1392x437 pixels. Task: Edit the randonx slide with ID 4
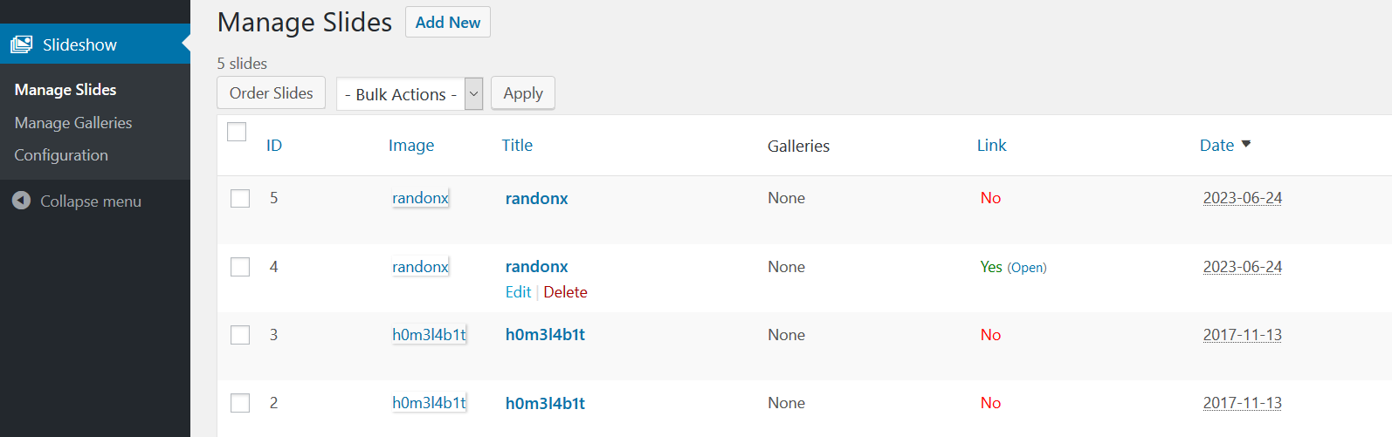pyautogui.click(x=518, y=292)
